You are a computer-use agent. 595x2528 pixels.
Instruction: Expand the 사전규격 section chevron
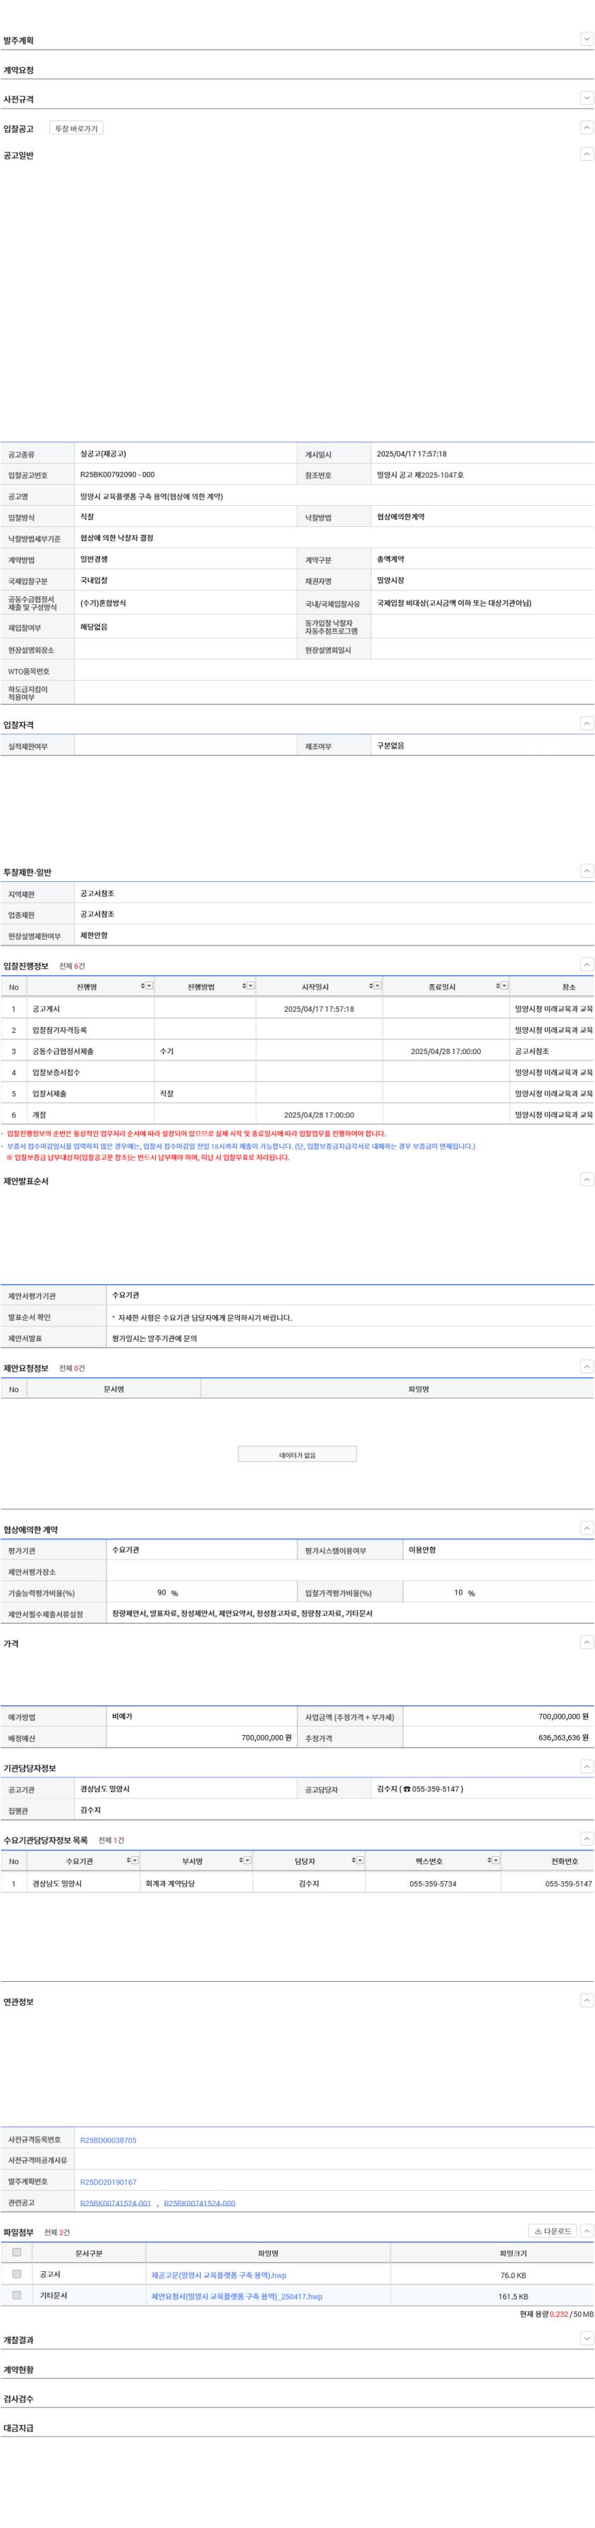[x=586, y=98]
